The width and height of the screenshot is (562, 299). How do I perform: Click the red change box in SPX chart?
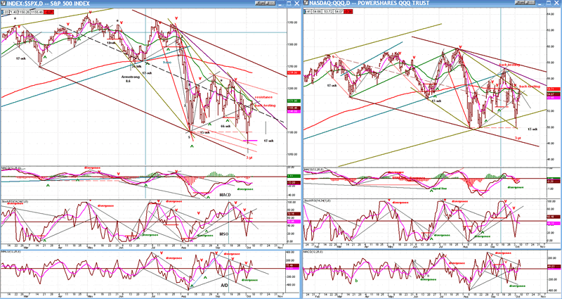48,12
